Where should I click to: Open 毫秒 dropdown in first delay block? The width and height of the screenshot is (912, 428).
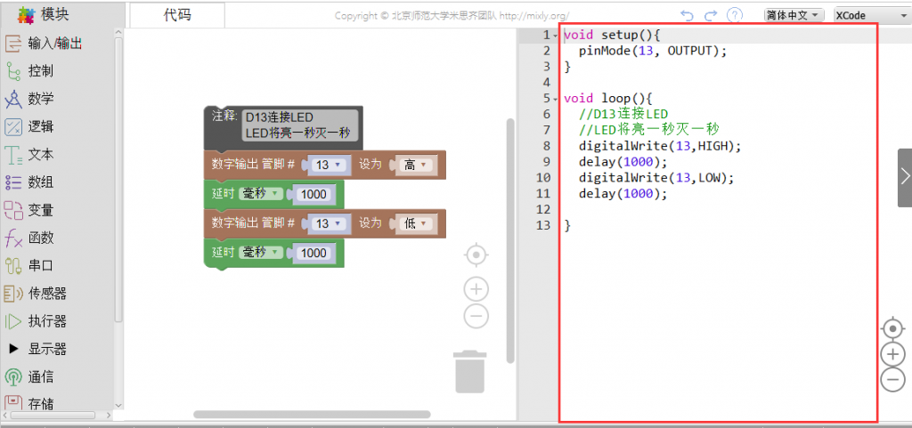click(x=260, y=194)
